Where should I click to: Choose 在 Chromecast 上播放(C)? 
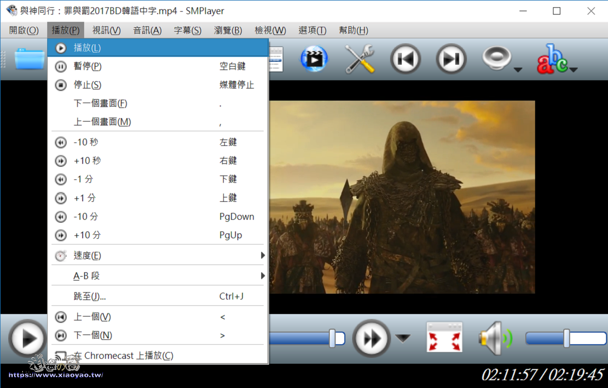(x=158, y=355)
